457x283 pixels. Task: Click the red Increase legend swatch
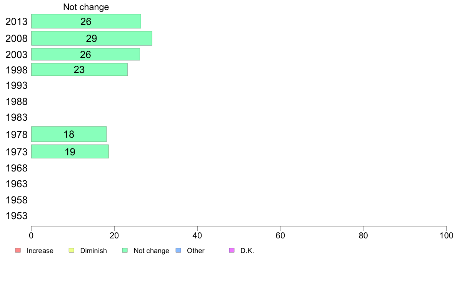18,250
